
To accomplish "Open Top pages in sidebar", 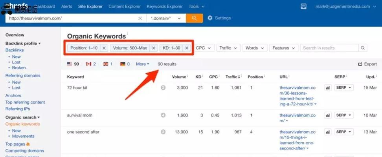I will pos(18,144).
